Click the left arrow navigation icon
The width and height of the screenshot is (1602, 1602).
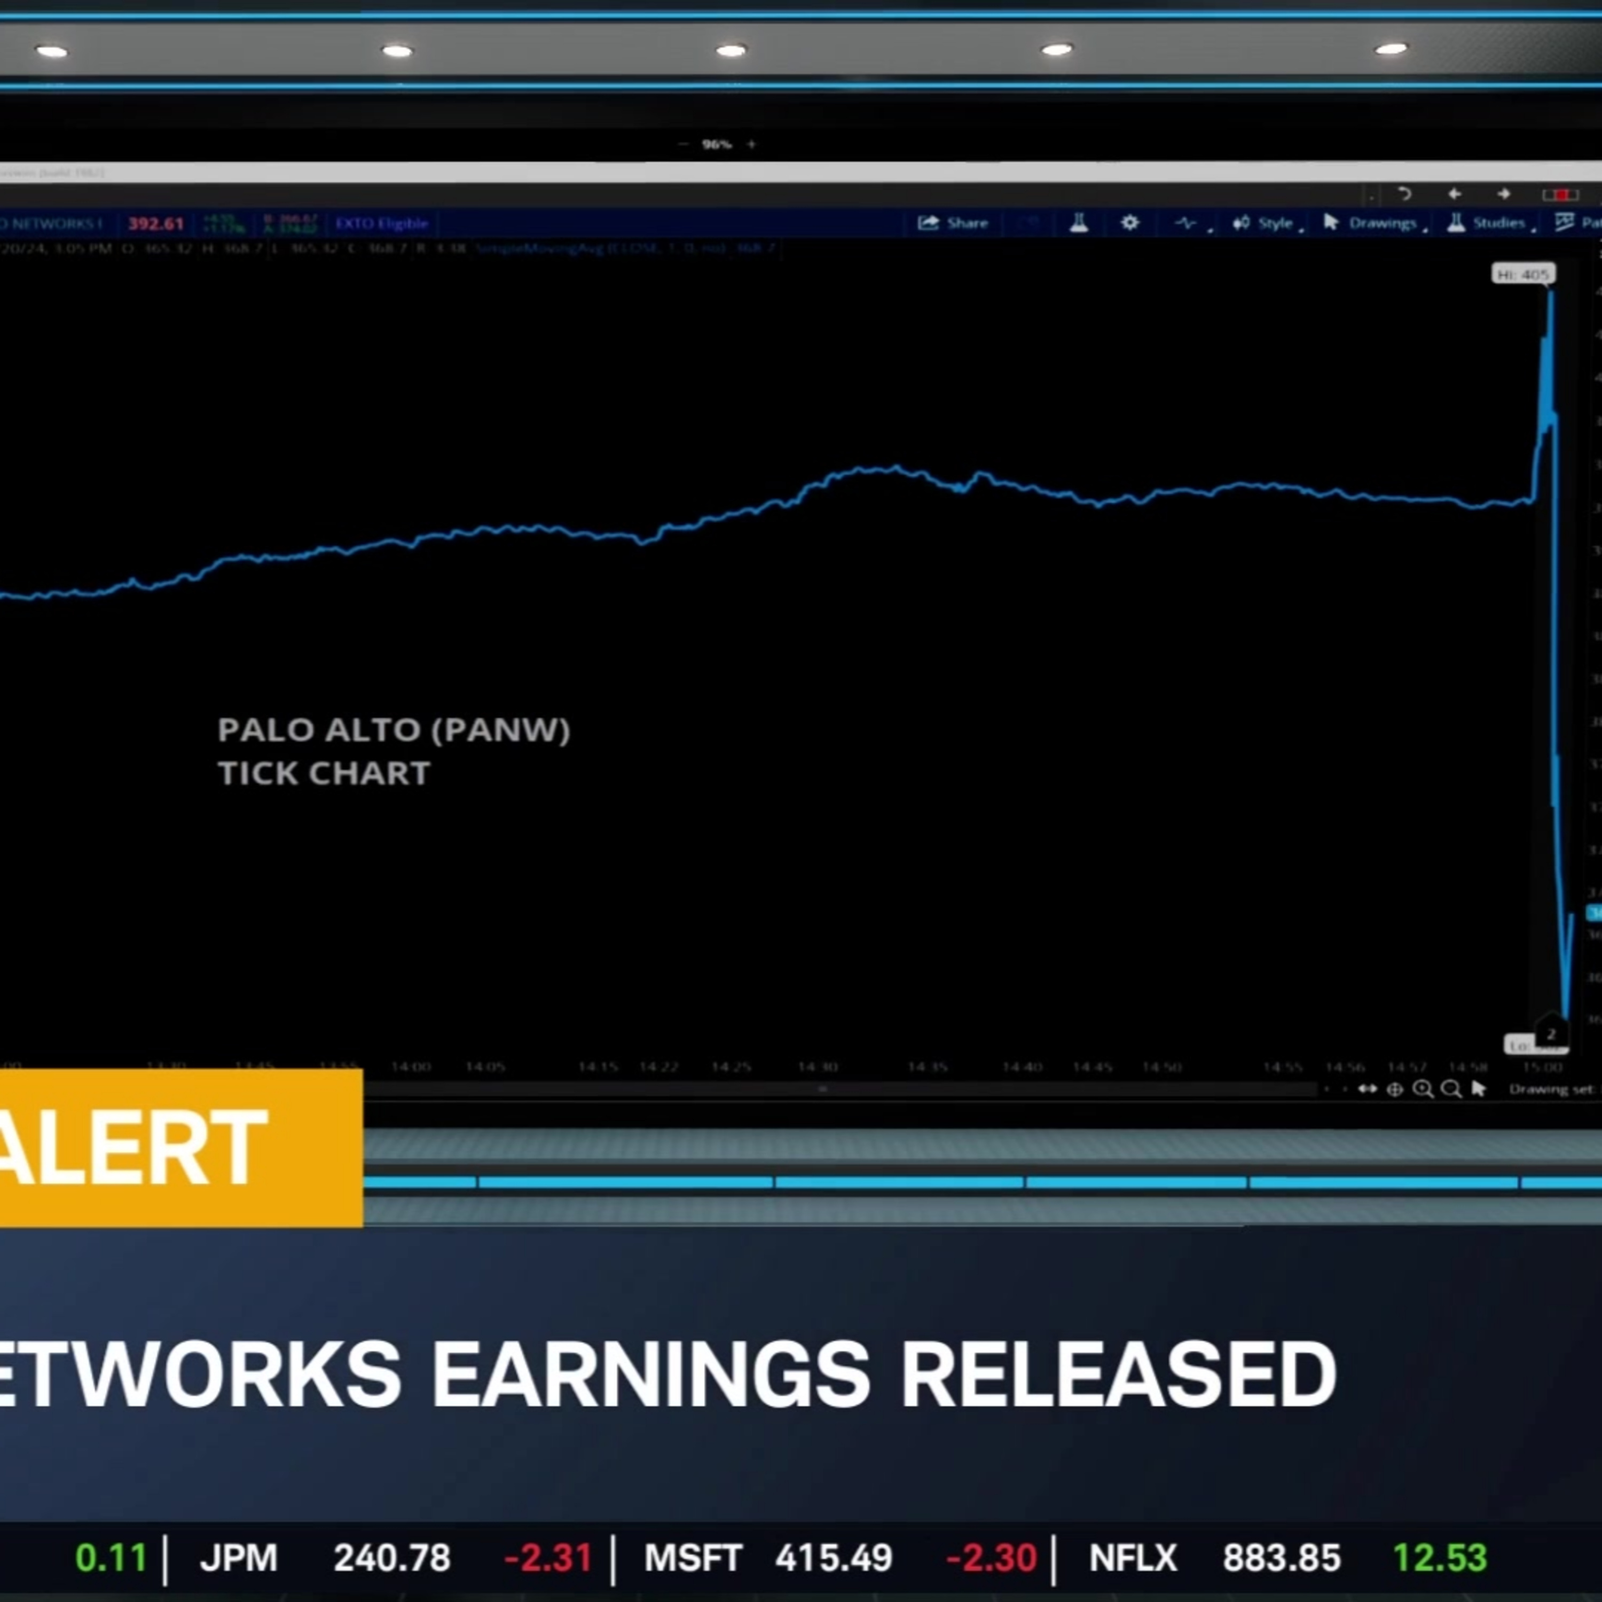click(x=1454, y=194)
